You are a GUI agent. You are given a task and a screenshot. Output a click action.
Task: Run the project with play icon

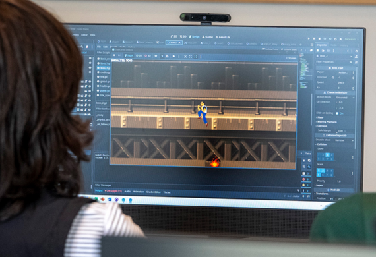(x=309, y=38)
